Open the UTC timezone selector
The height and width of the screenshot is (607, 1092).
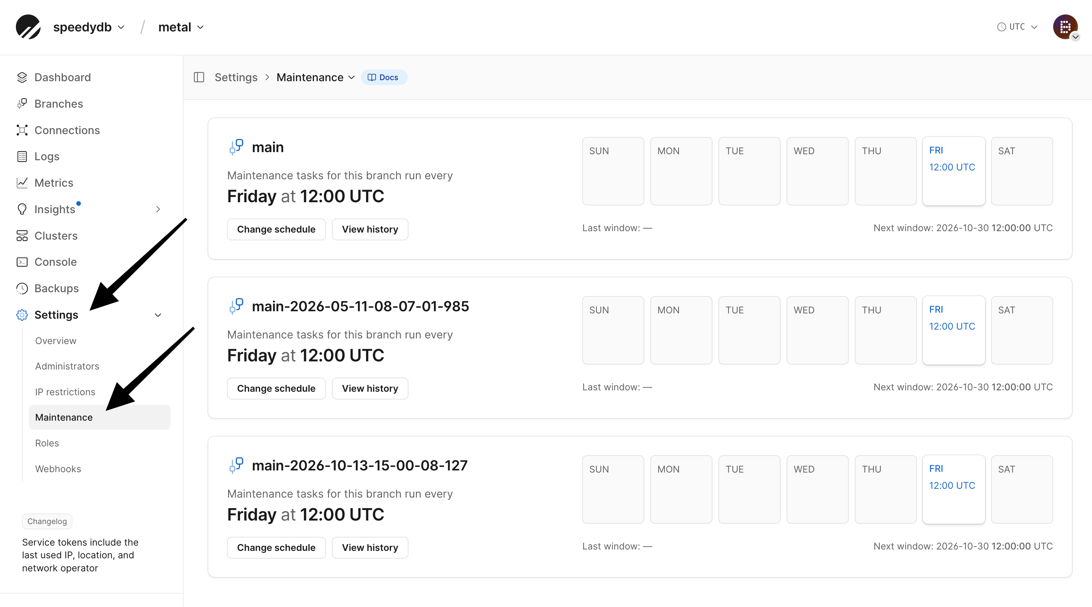tap(1017, 27)
